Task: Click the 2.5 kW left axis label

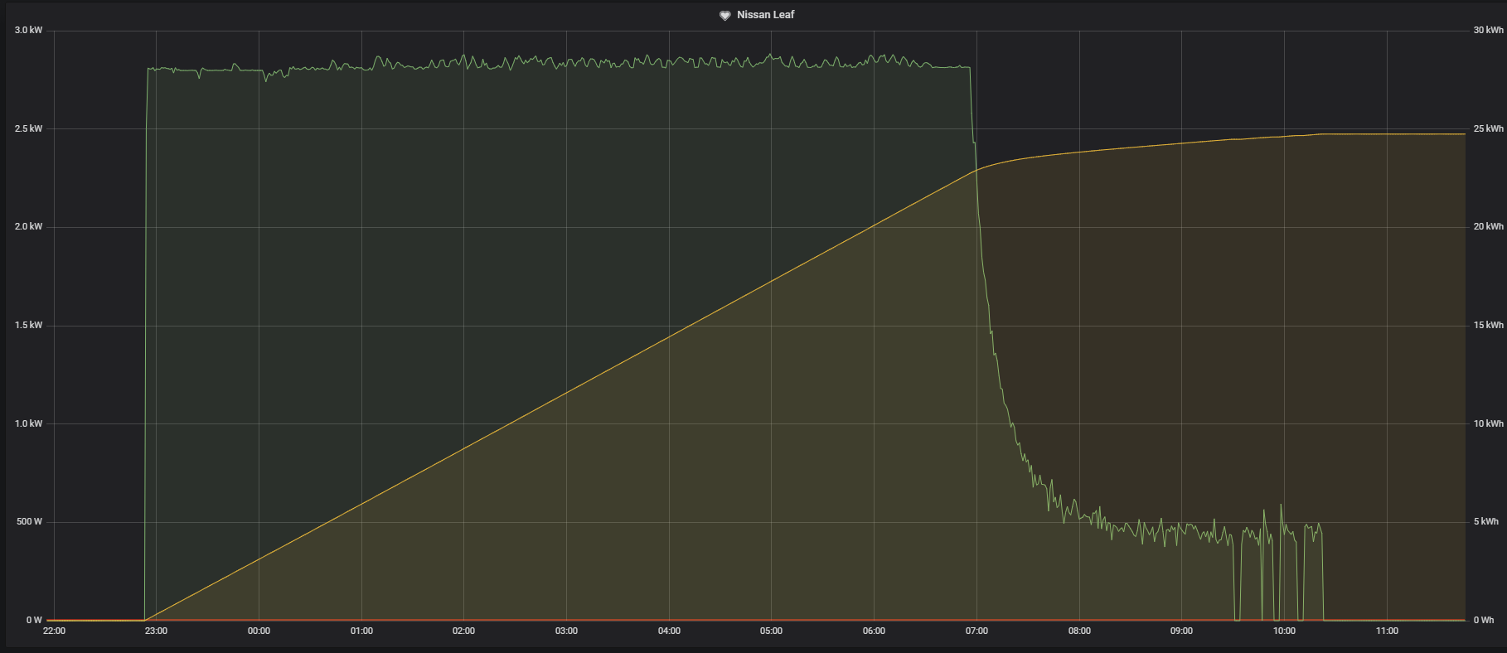Action: click(28, 129)
